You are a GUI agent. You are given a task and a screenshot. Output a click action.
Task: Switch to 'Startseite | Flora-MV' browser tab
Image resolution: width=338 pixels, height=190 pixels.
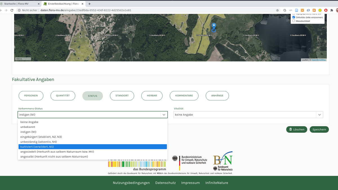pos(20,4)
